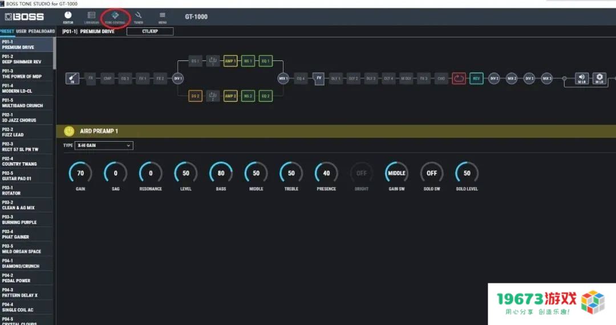This screenshot has height=325, width=616.
Task: Adjust the BASS knob showing 80
Action: (221, 173)
